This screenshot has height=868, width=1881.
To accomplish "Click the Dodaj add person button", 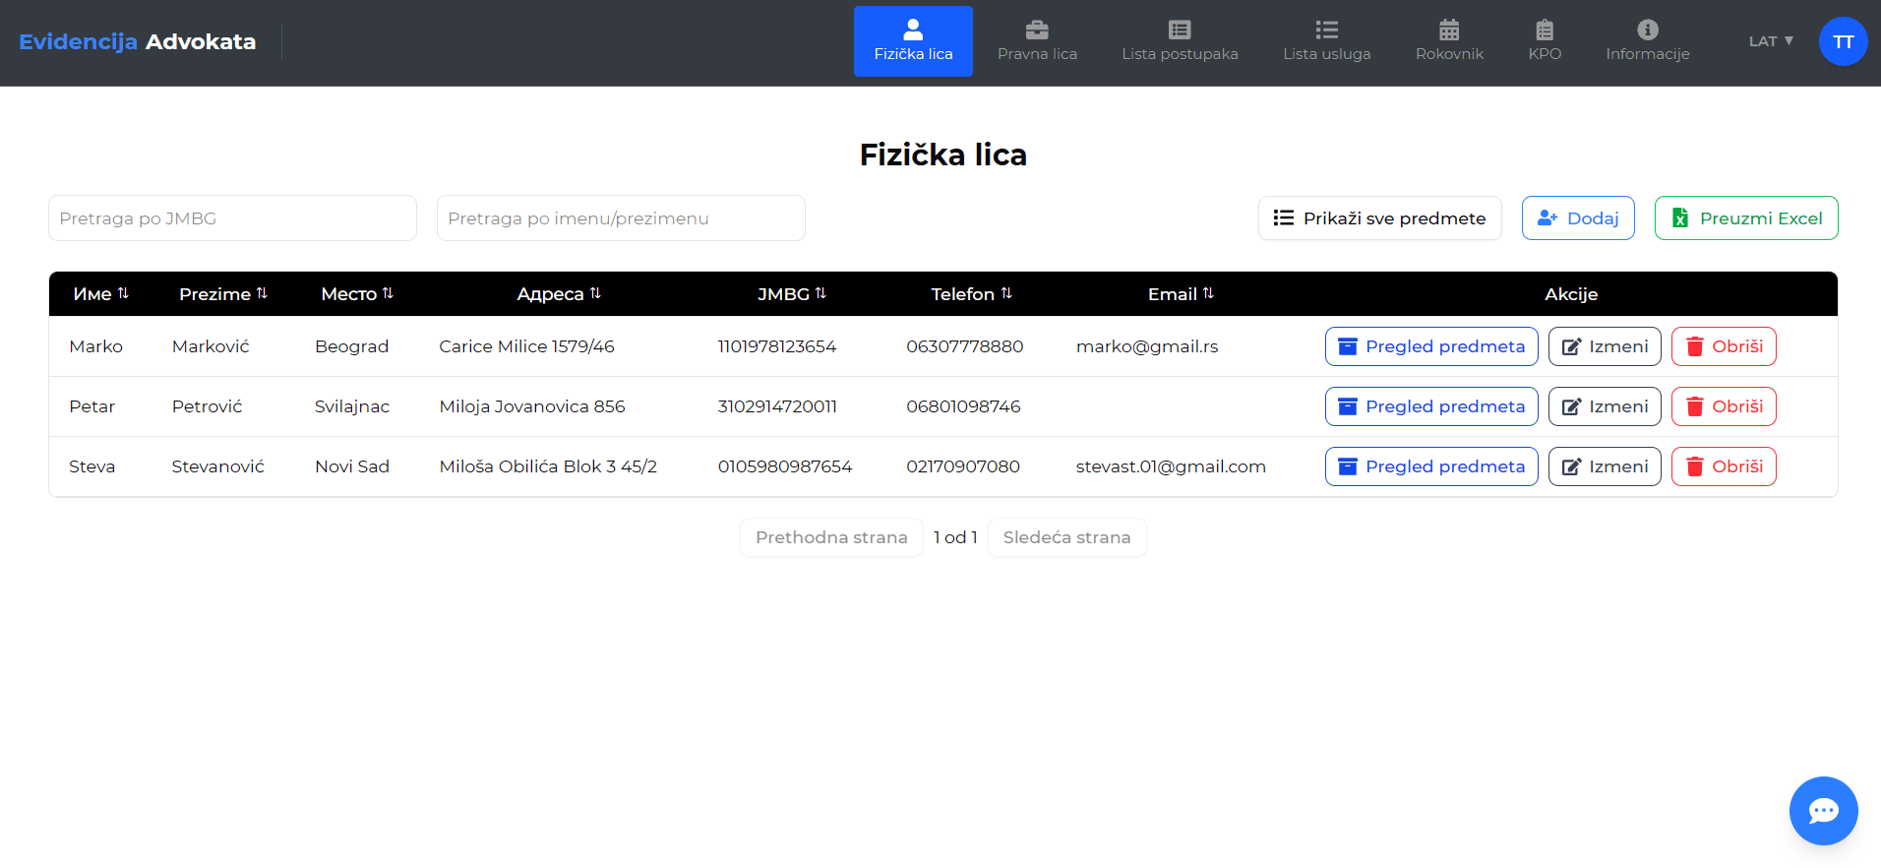I will pyautogui.click(x=1578, y=217).
